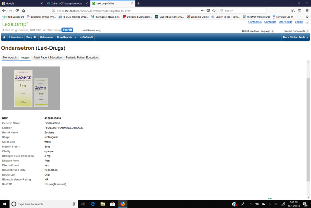
Task: Show hidden system tray icons
Action: click(x=251, y=204)
